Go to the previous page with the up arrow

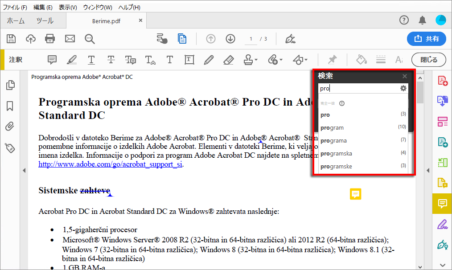pos(211,39)
